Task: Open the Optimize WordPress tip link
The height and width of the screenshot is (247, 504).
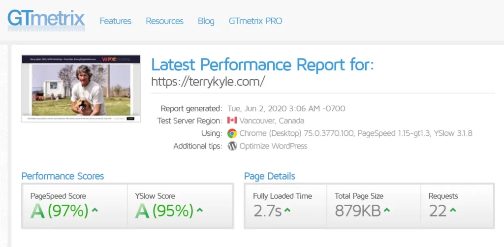Action: click(x=273, y=146)
